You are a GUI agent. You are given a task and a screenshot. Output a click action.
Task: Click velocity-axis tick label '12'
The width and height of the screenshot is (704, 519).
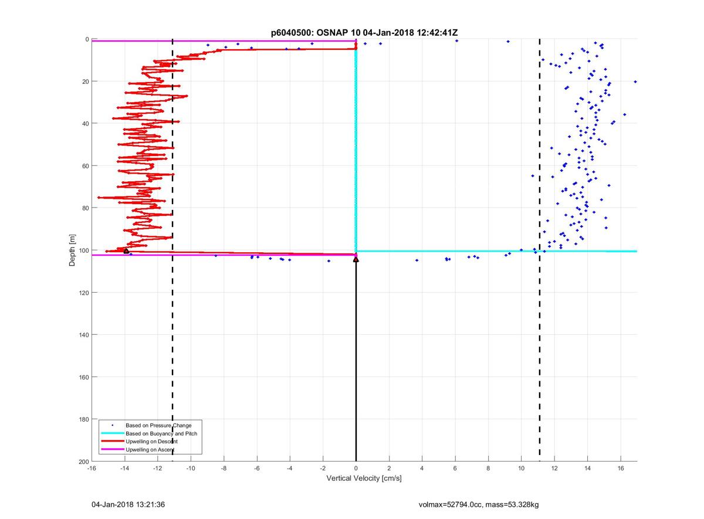click(554, 469)
